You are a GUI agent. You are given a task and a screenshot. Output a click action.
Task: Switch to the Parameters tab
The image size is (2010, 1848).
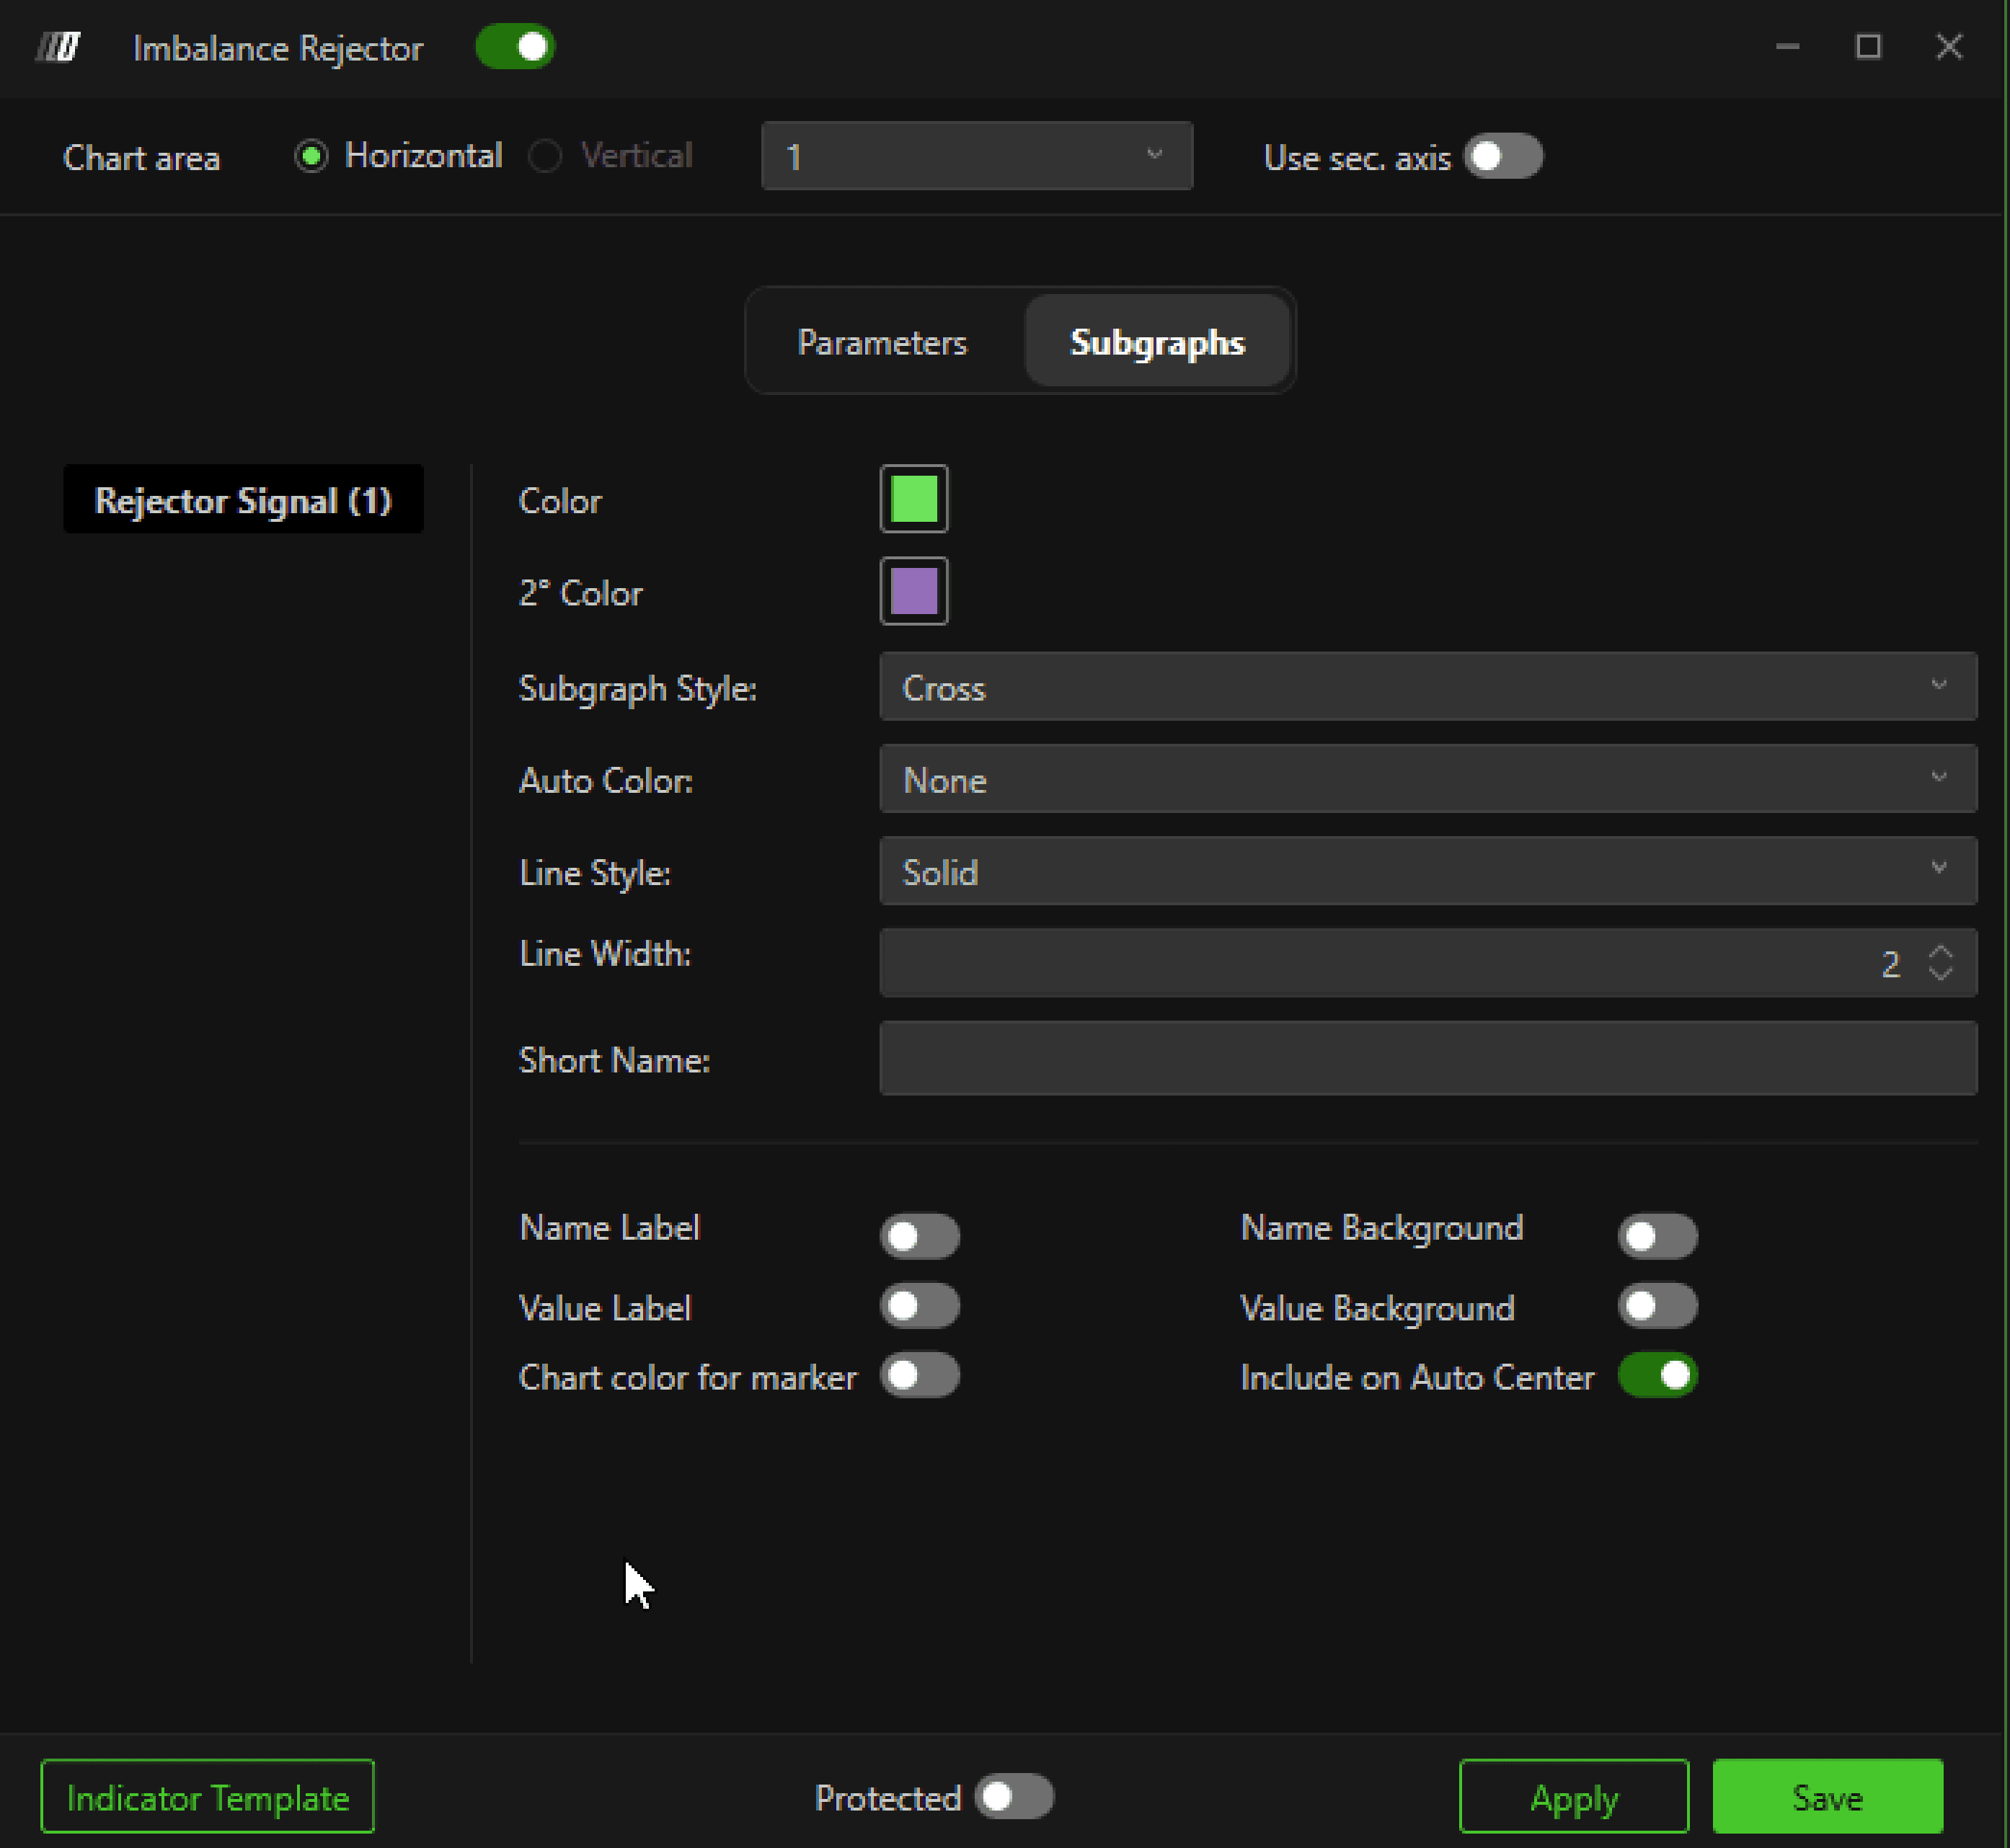882,342
